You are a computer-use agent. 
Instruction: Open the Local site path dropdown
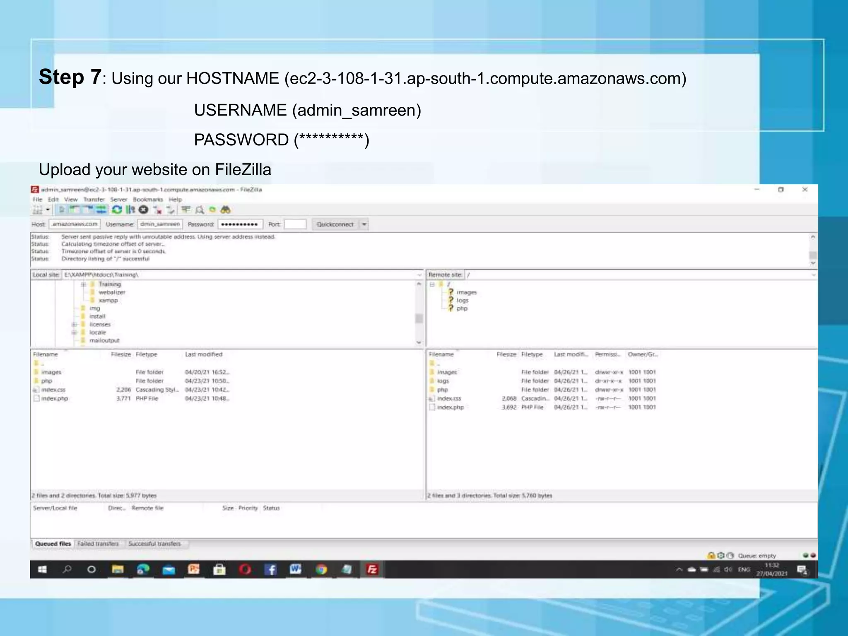tap(419, 275)
